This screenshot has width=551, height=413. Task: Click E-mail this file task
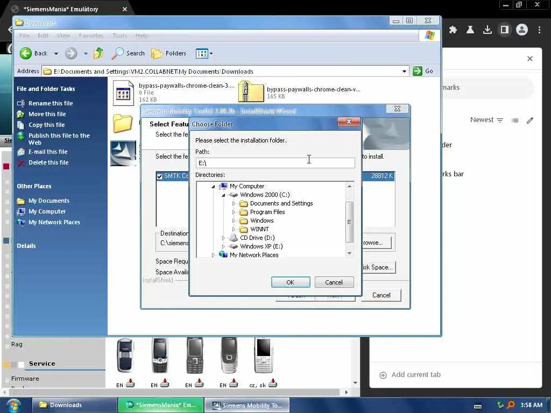click(48, 152)
